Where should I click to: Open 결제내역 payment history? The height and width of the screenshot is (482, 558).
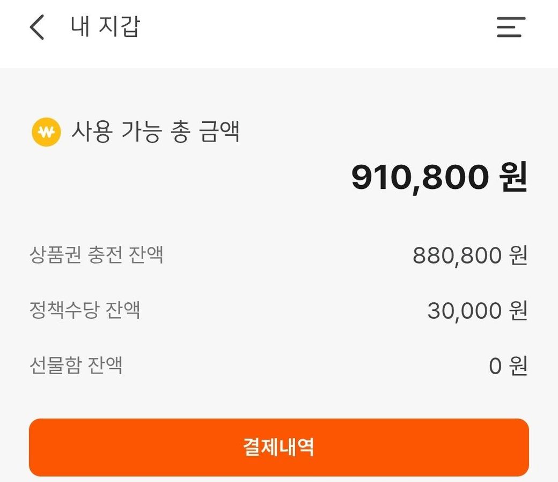pyautogui.click(x=279, y=447)
